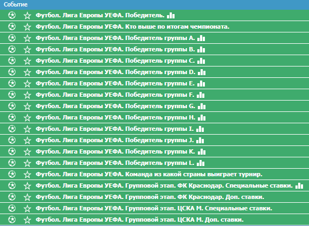
Task: Click the 'Событие' column header
Action: [16, 4]
